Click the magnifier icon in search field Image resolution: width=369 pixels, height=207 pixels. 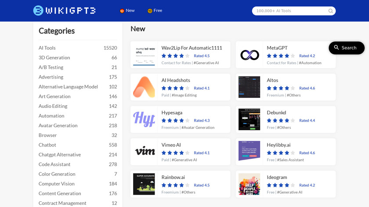(x=330, y=11)
